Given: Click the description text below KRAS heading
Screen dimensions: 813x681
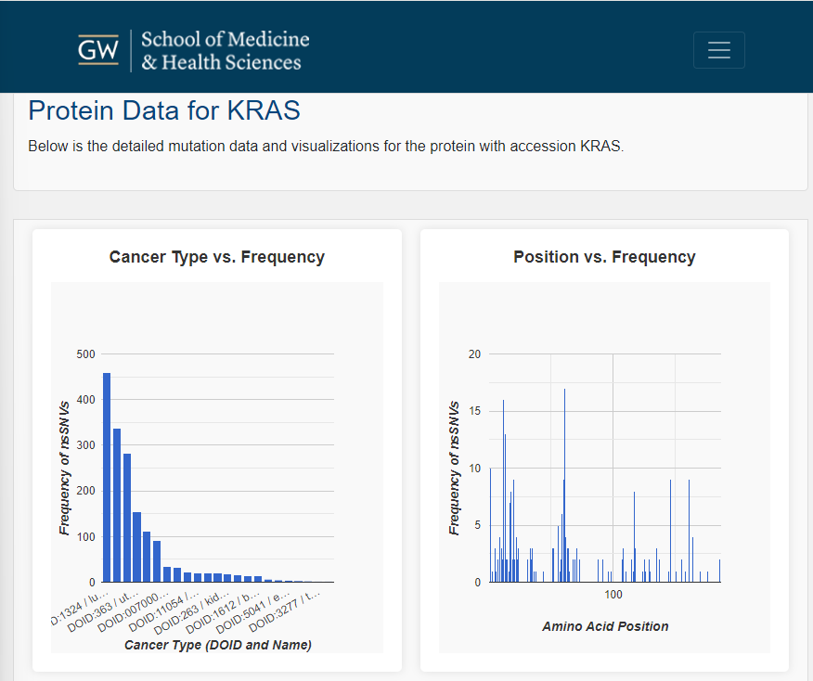Looking at the screenshot, I should click(x=326, y=147).
